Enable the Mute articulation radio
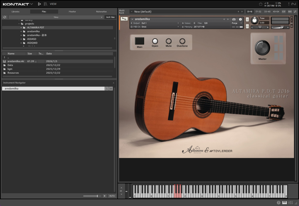 [x=169, y=41]
